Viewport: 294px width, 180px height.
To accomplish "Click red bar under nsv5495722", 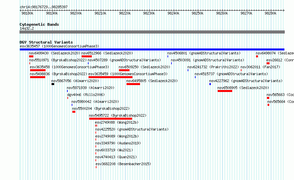I will pos(111,119).
